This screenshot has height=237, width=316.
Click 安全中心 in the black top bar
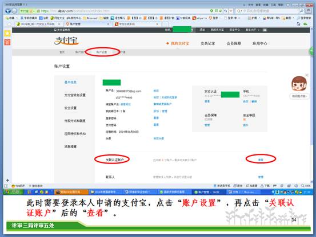[235, 30]
